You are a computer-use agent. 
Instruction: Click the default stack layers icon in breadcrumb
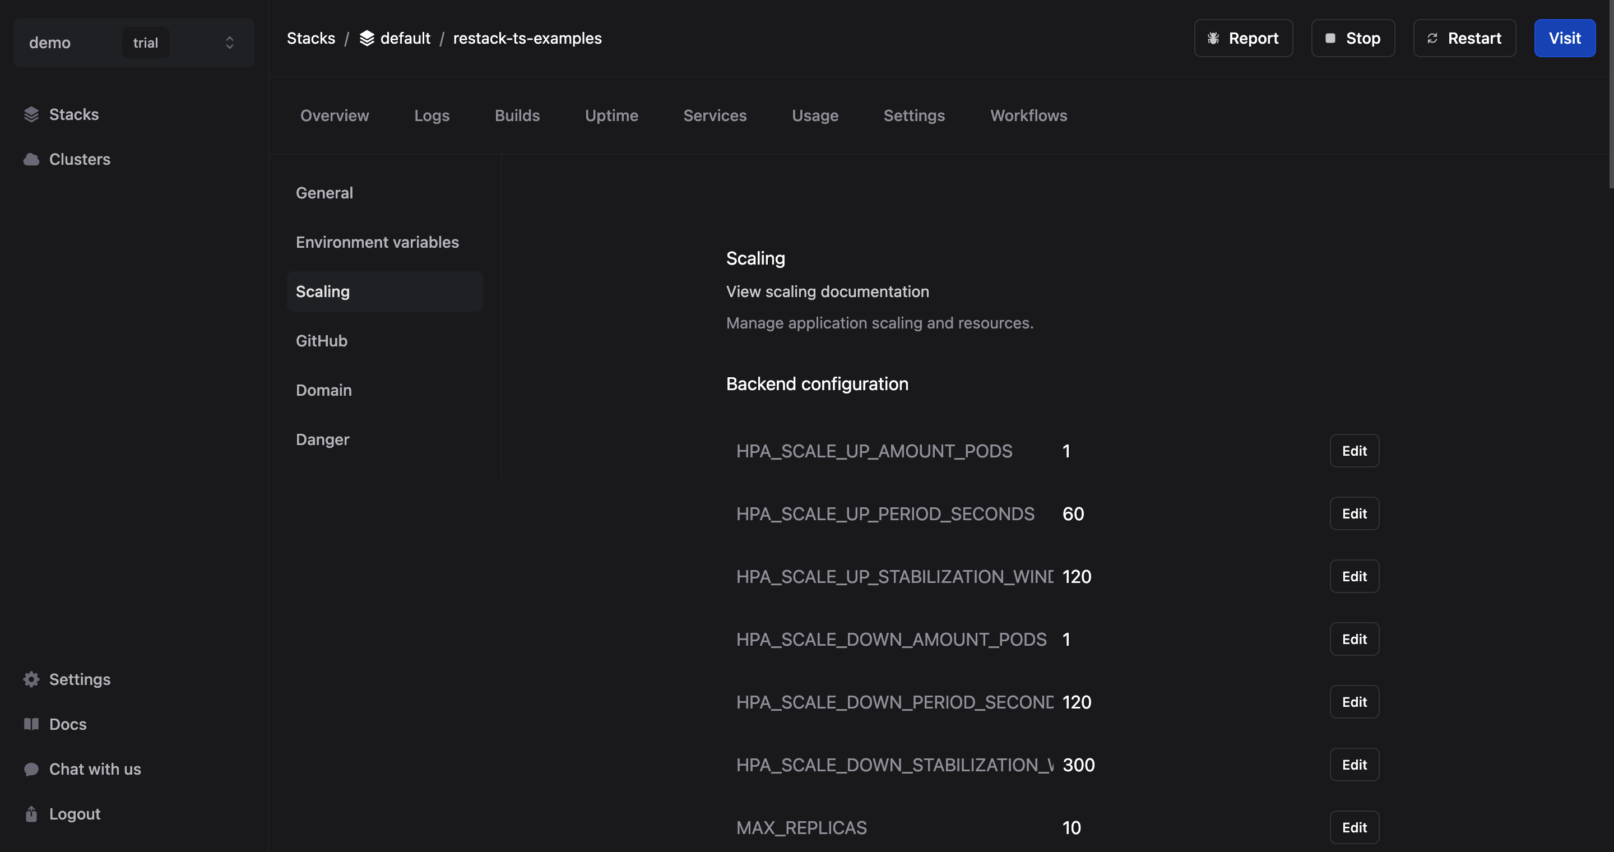(x=367, y=38)
